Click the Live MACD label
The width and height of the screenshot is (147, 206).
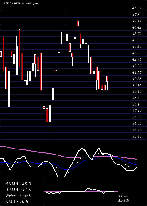pos(124,198)
